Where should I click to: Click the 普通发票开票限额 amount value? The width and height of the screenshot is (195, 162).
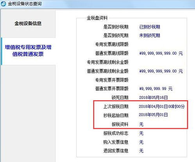(156, 89)
